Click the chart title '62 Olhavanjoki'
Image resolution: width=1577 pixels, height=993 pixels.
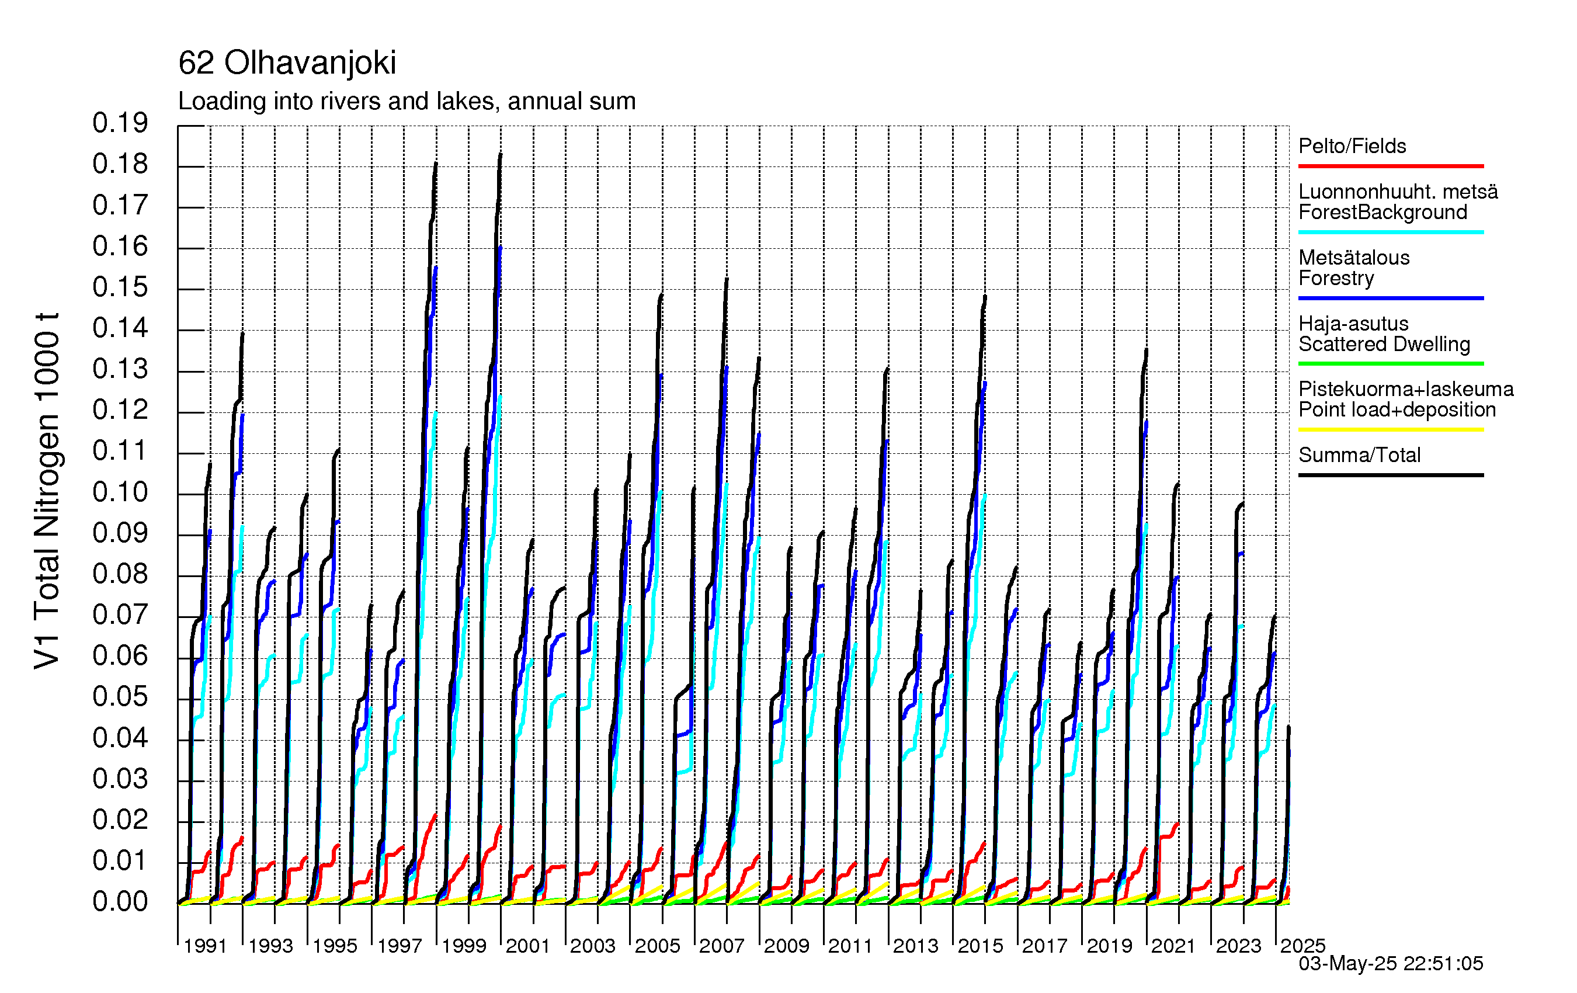(x=287, y=63)
